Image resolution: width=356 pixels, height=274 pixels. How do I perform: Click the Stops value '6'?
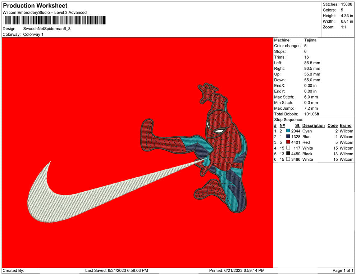tap(305, 51)
